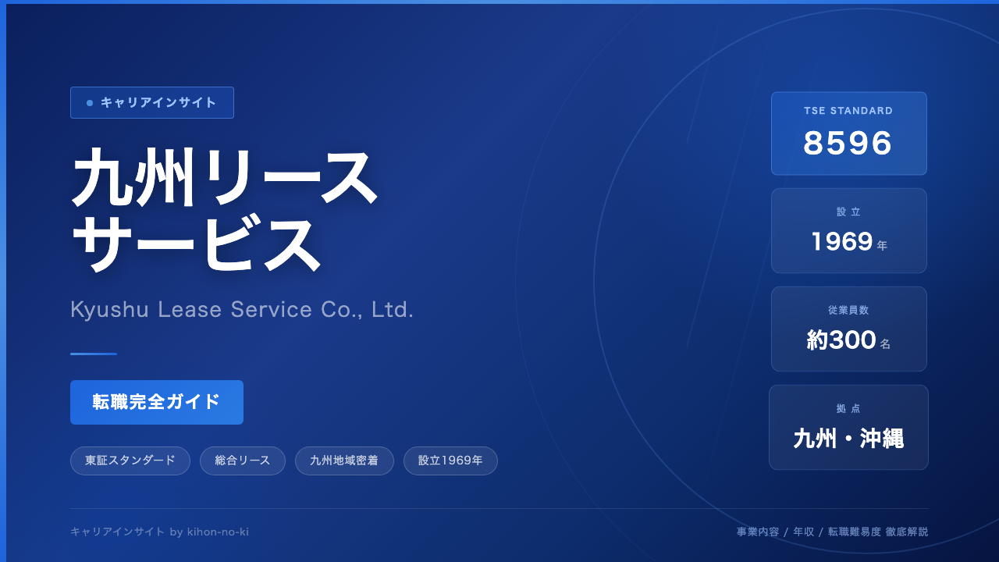Click the main title 九州リースサービス
999x562 pixels.
point(224,210)
